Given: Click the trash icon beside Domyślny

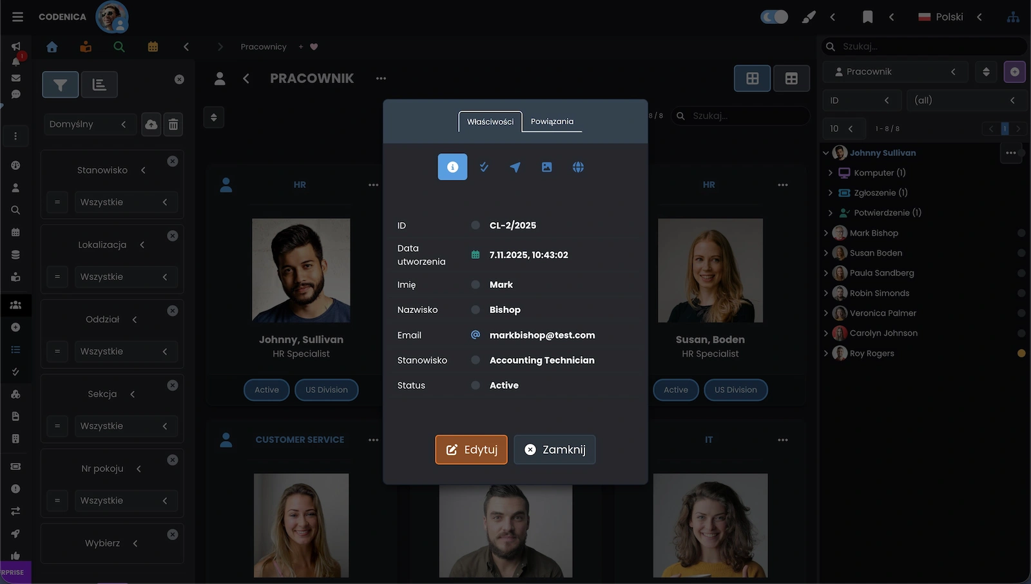Looking at the screenshot, I should pyautogui.click(x=173, y=124).
